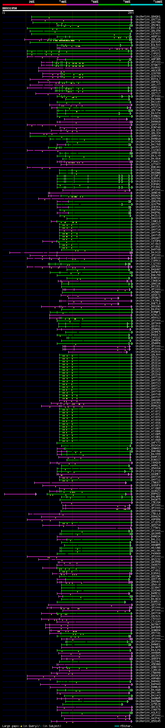Open hit UniRef100_Q9LM00
Screen dimensions: 165x728
pos(148,355)
